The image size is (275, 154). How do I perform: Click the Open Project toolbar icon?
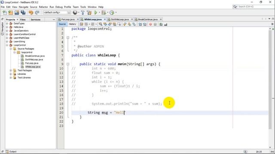17,12
